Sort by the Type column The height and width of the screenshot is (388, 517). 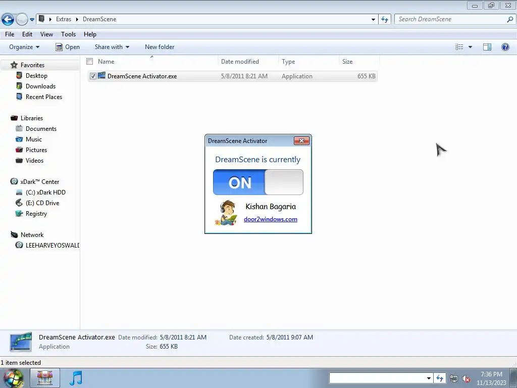pyautogui.click(x=288, y=61)
